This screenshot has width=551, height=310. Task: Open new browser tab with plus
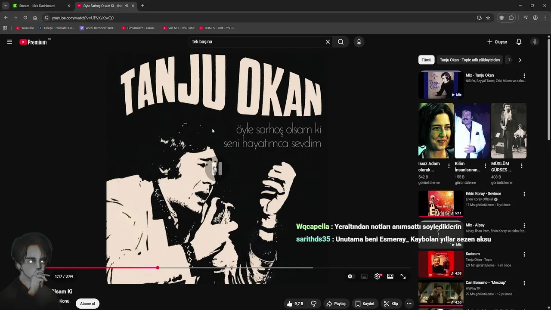click(142, 6)
